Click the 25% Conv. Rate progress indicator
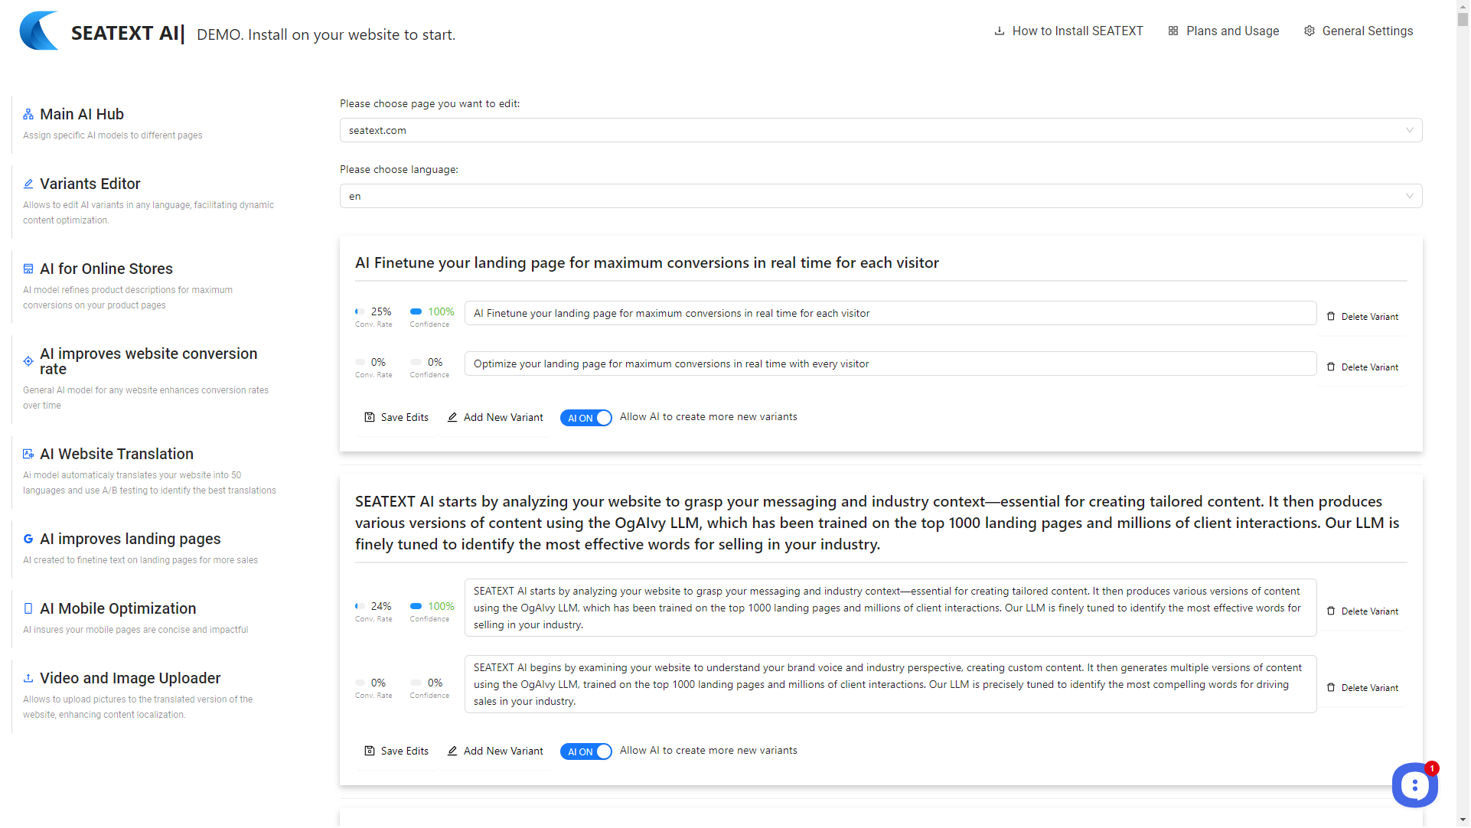The width and height of the screenshot is (1471, 828). [360, 312]
